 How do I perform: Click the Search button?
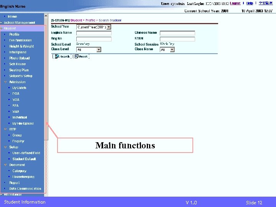click(x=62, y=56)
